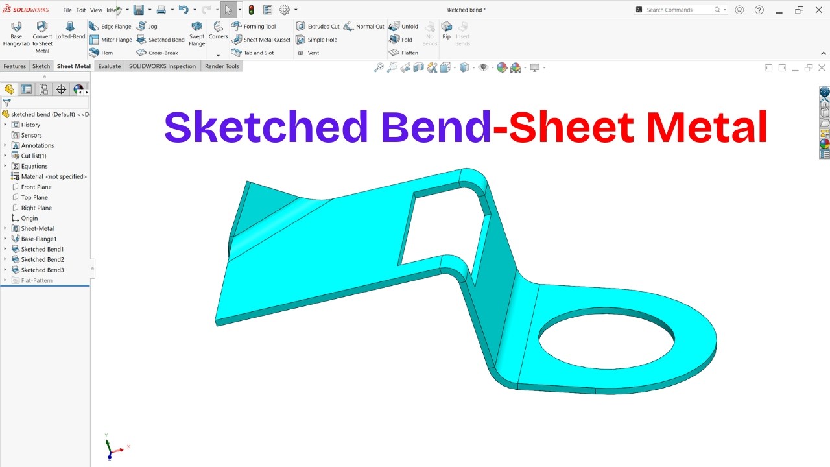Toggle the Flatten view button

tap(403, 53)
